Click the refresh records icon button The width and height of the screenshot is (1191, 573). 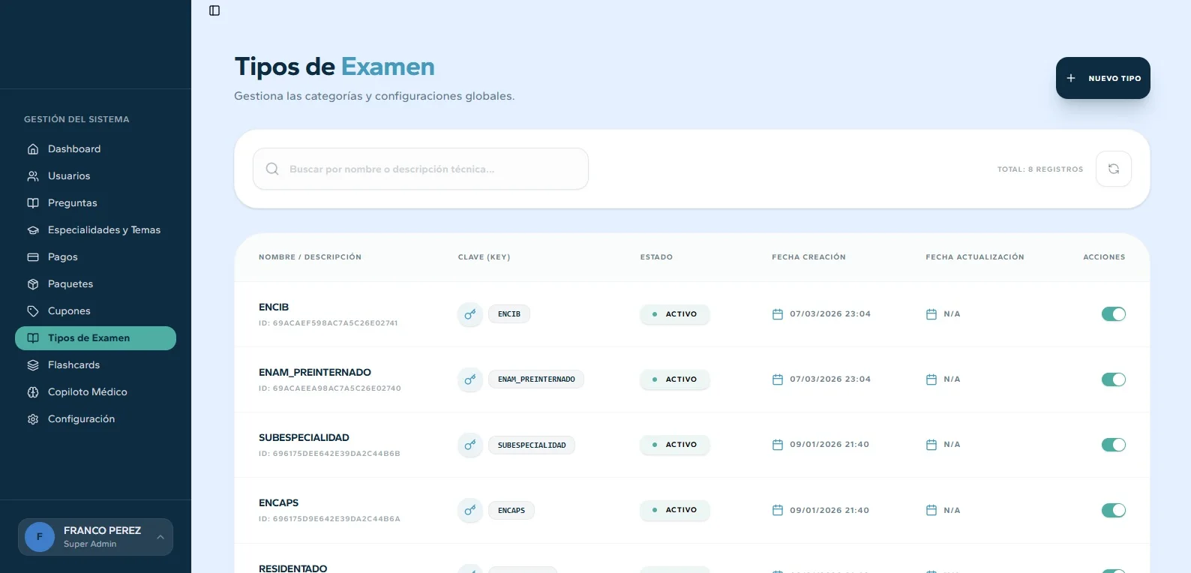[x=1114, y=169]
